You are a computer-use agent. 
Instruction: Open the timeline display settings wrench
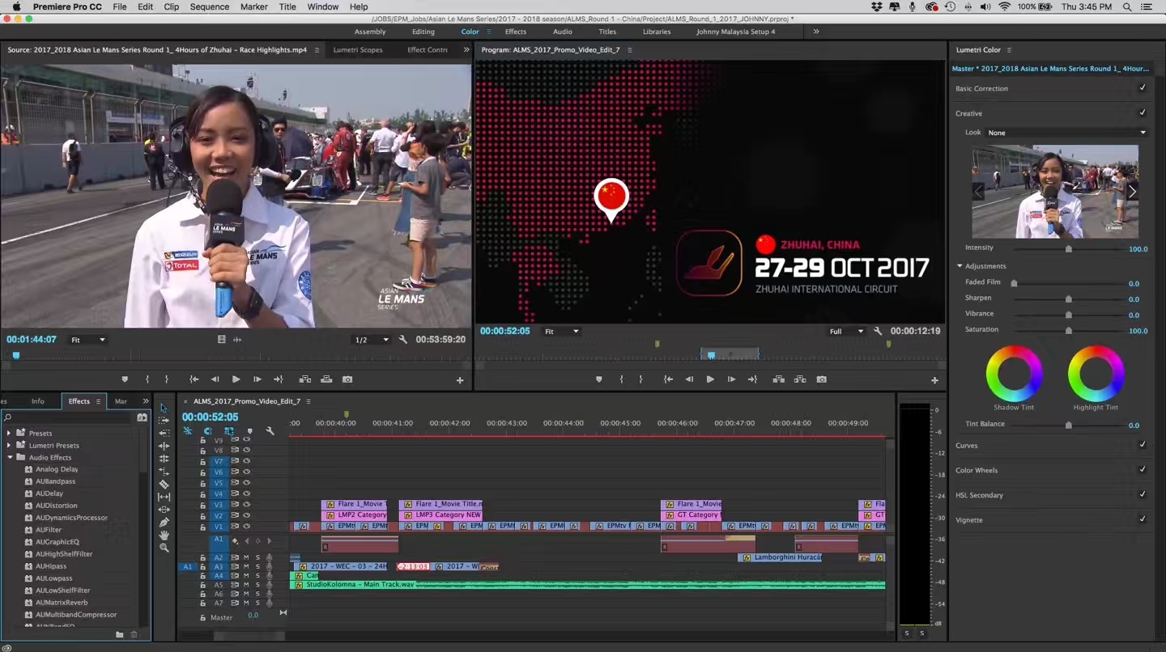[270, 431]
